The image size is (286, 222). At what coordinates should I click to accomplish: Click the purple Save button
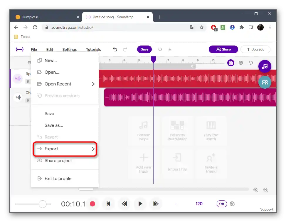click(x=144, y=49)
